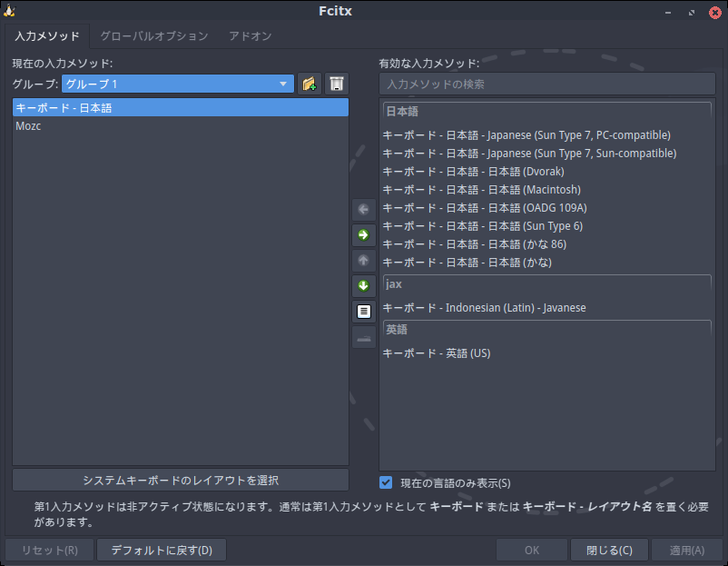This screenshot has width=728, height=566.
Task: Select キーボード - 英語 (US) entry
Action: coord(547,353)
